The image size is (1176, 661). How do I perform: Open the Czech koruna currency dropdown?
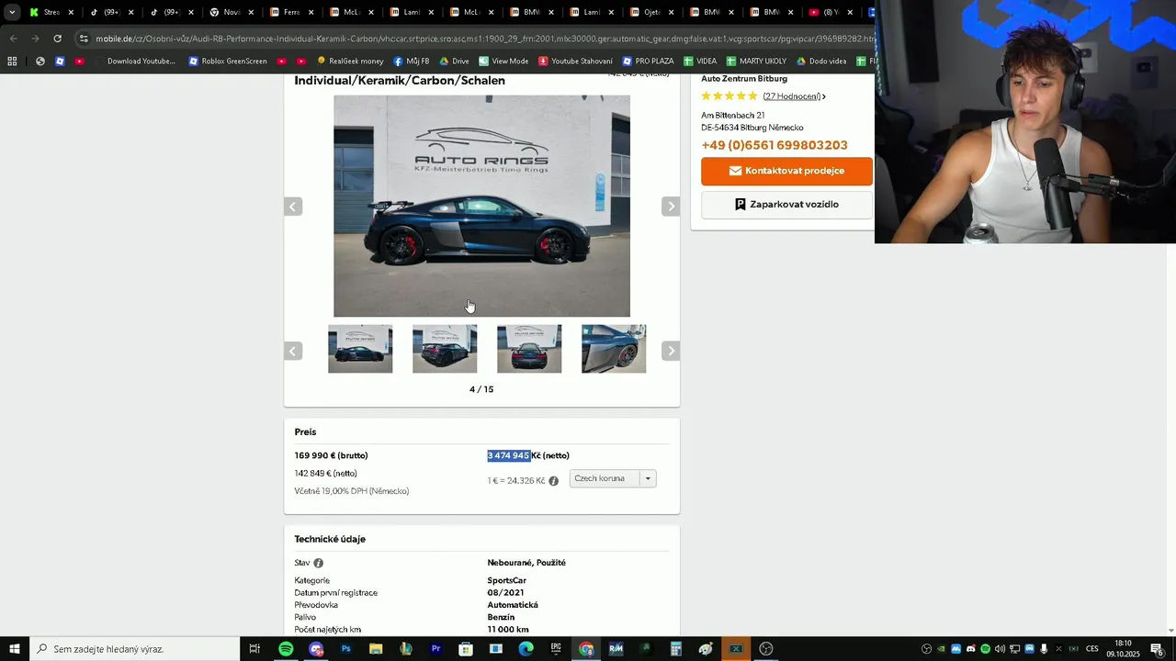(613, 478)
